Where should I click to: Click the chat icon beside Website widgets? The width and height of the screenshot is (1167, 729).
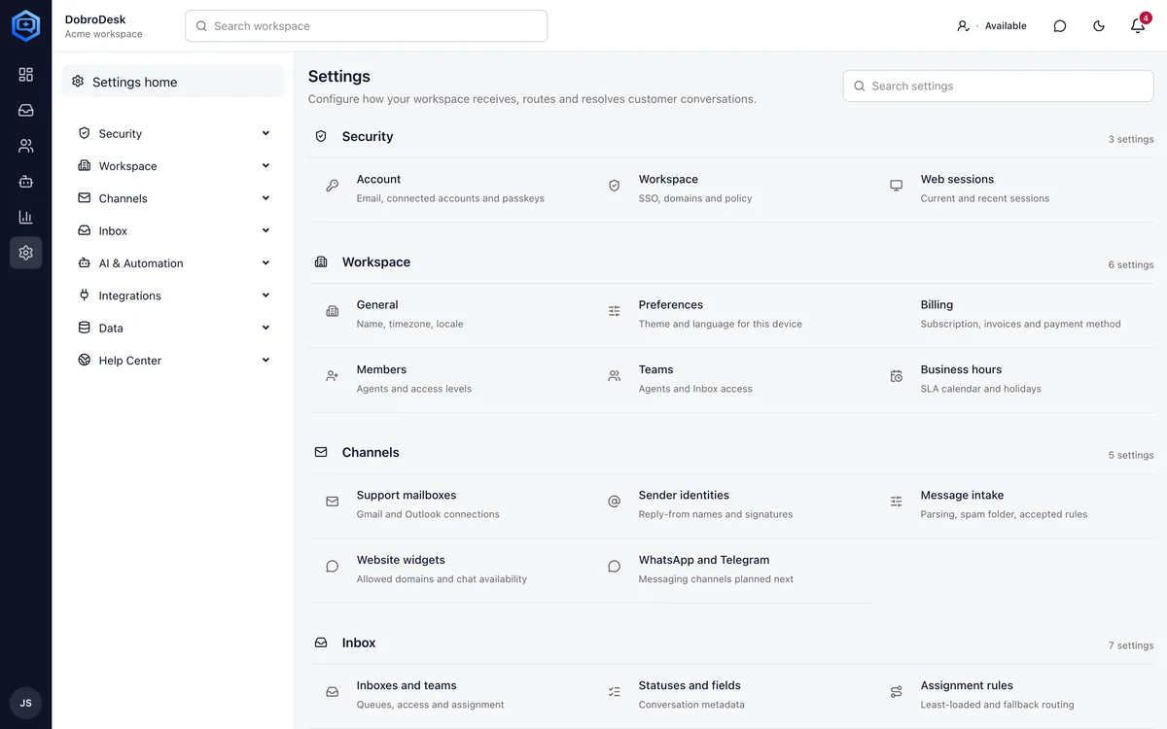coord(333,567)
